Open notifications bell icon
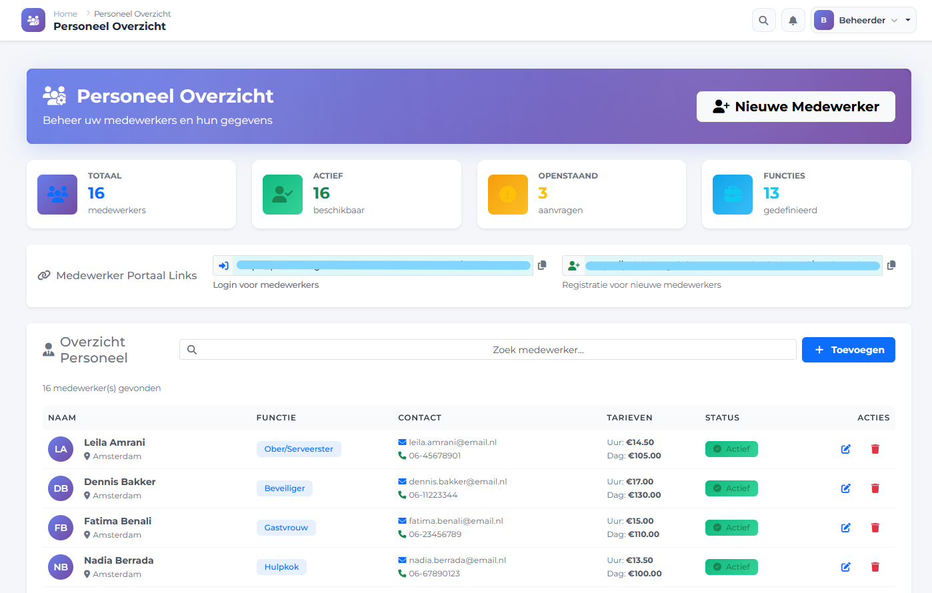This screenshot has height=593, width=932. [793, 21]
